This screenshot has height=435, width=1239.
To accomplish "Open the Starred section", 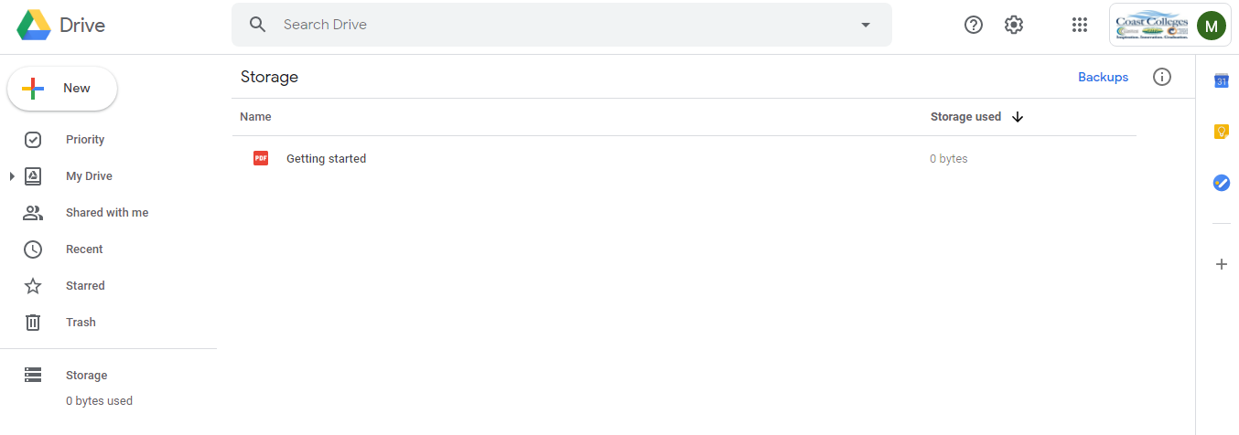I will (85, 286).
